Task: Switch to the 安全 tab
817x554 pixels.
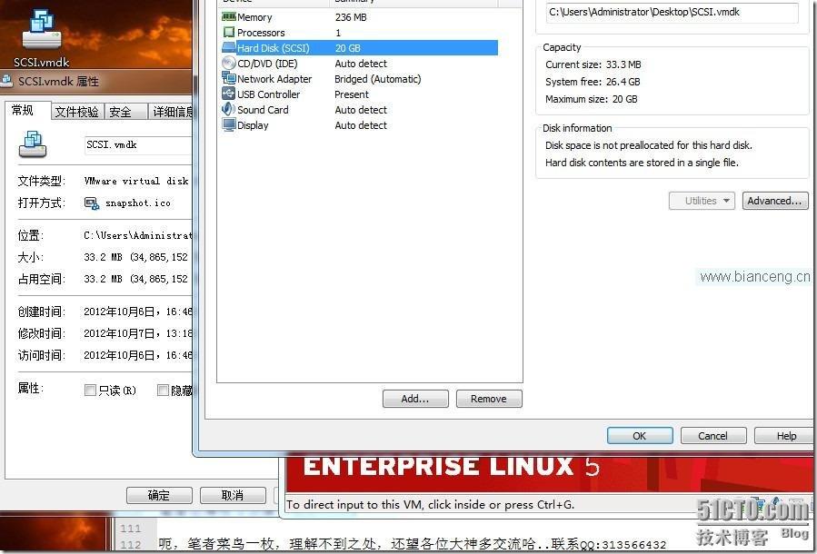Action: pyautogui.click(x=125, y=112)
